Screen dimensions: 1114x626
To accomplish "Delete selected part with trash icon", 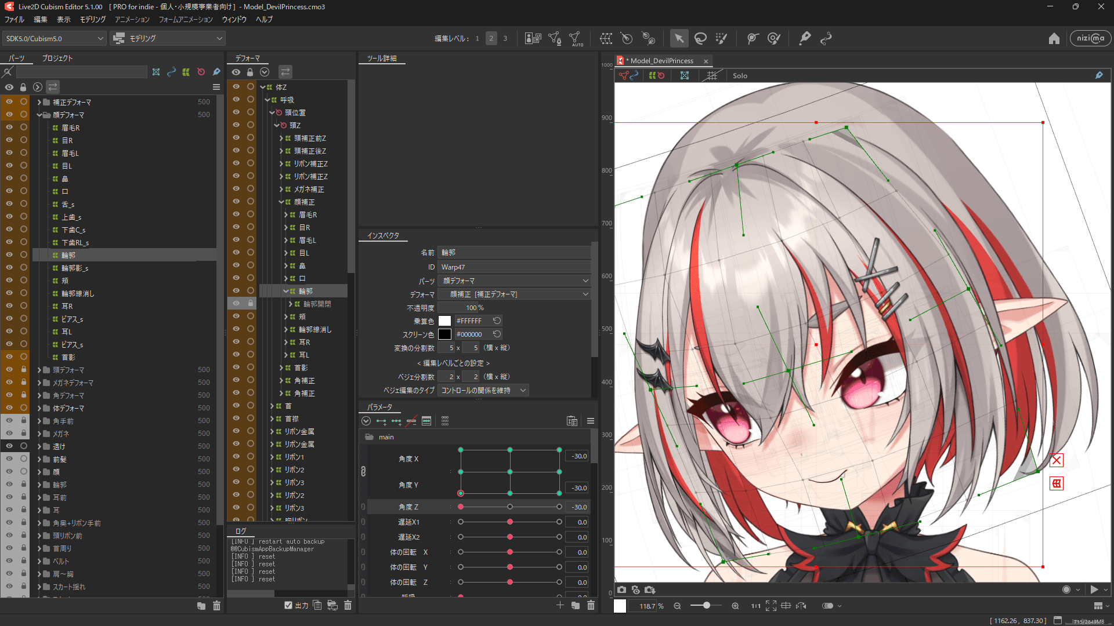I will click(x=216, y=606).
